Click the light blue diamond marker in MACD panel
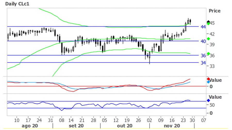 click(208, 82)
